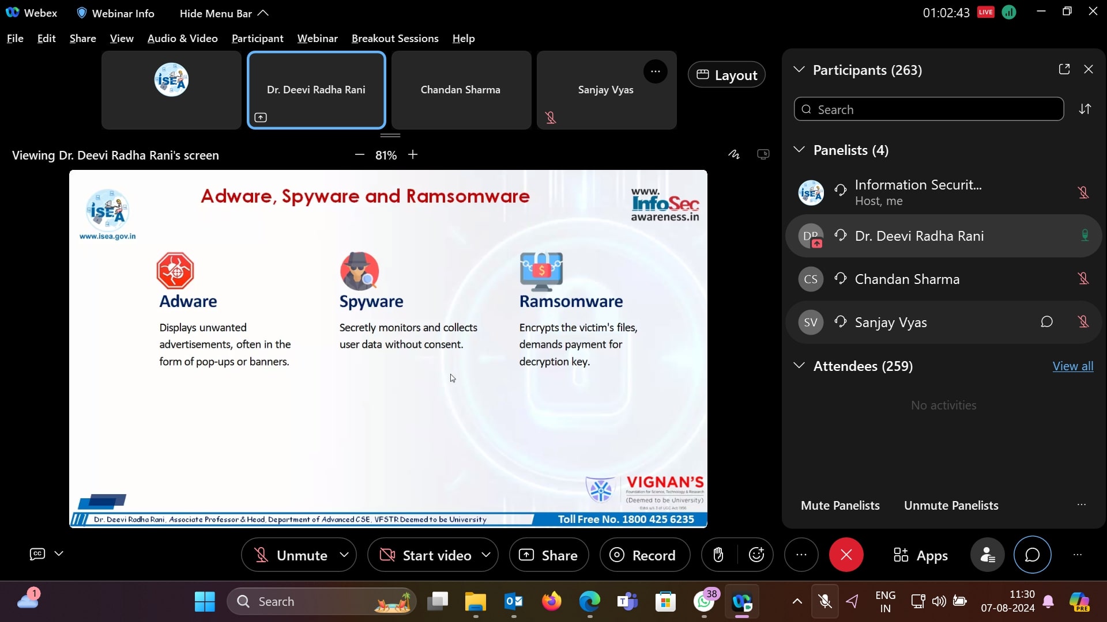Click the Mute Panelists button
The height and width of the screenshot is (622, 1107).
pos(840,505)
